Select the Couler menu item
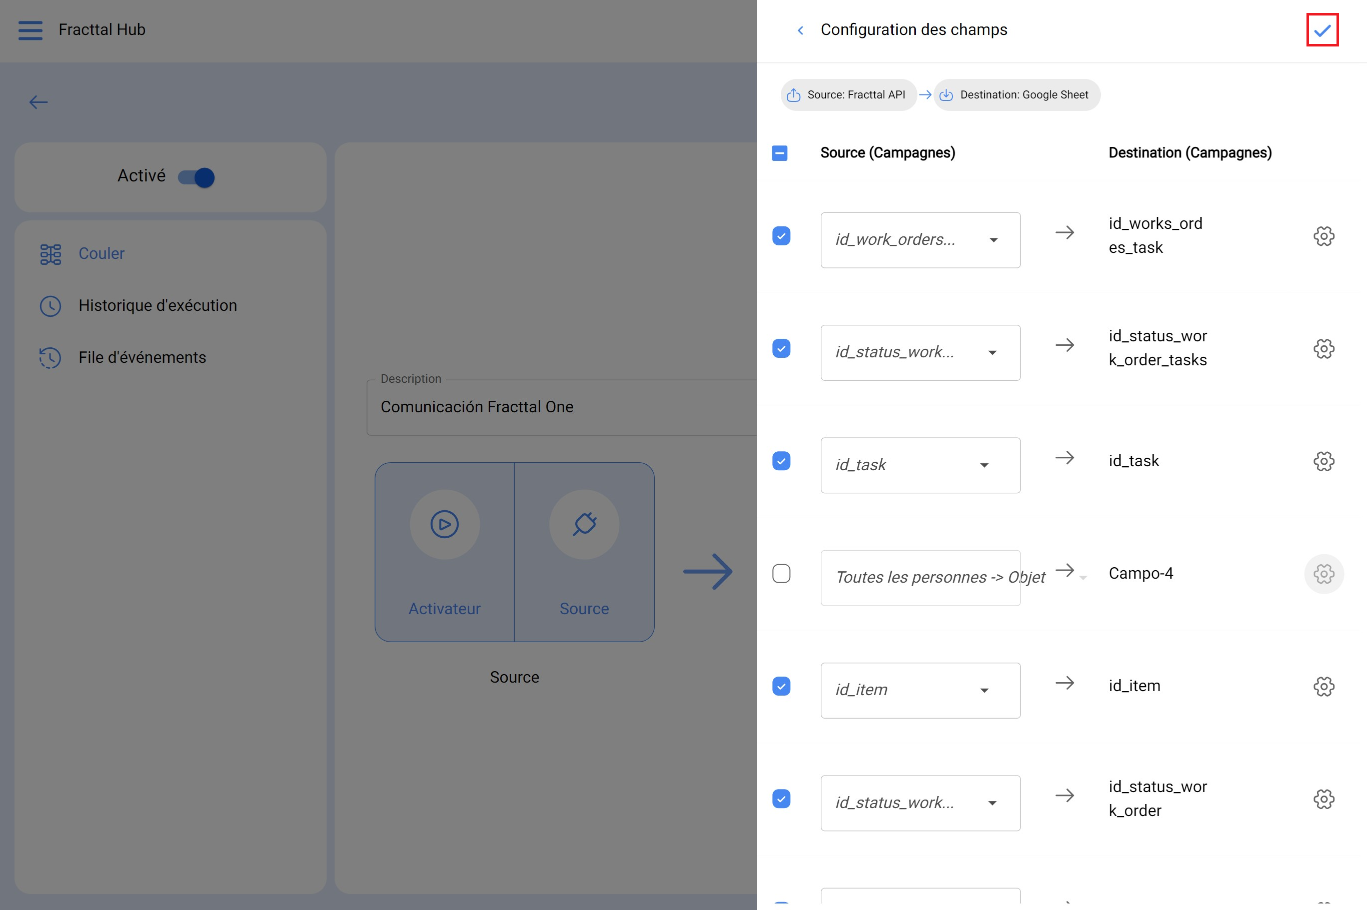 point(102,254)
